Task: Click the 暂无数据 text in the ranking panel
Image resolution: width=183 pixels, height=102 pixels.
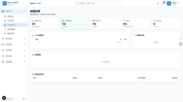Action: (156, 42)
